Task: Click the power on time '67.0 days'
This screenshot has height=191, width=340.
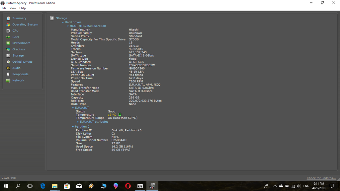Action: click(x=136, y=78)
